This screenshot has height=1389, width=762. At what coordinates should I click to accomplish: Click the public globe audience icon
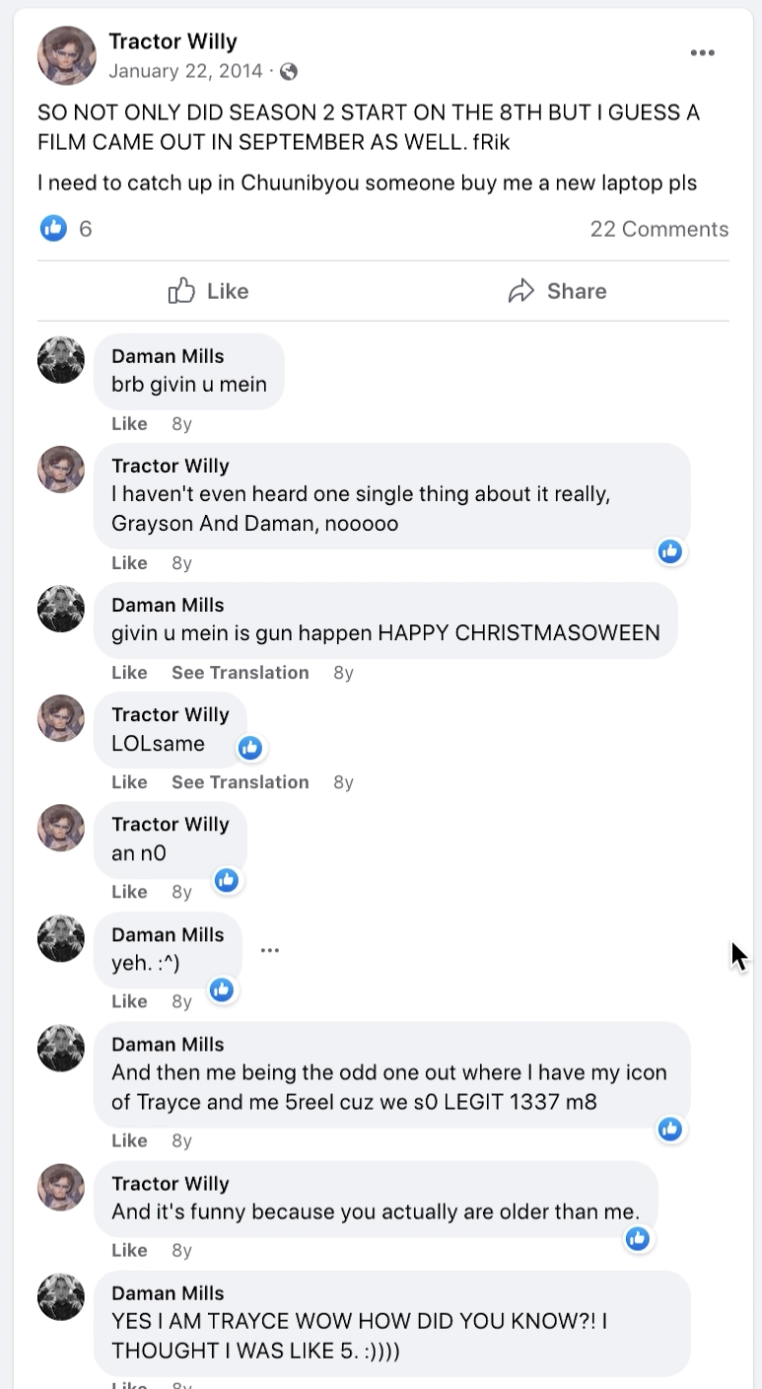pyautogui.click(x=289, y=71)
